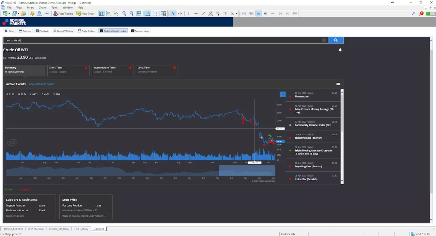Open the Featured Ideas button
Image resolution: width=436 pixels, height=236 pixels.
pyautogui.click(x=140, y=31)
